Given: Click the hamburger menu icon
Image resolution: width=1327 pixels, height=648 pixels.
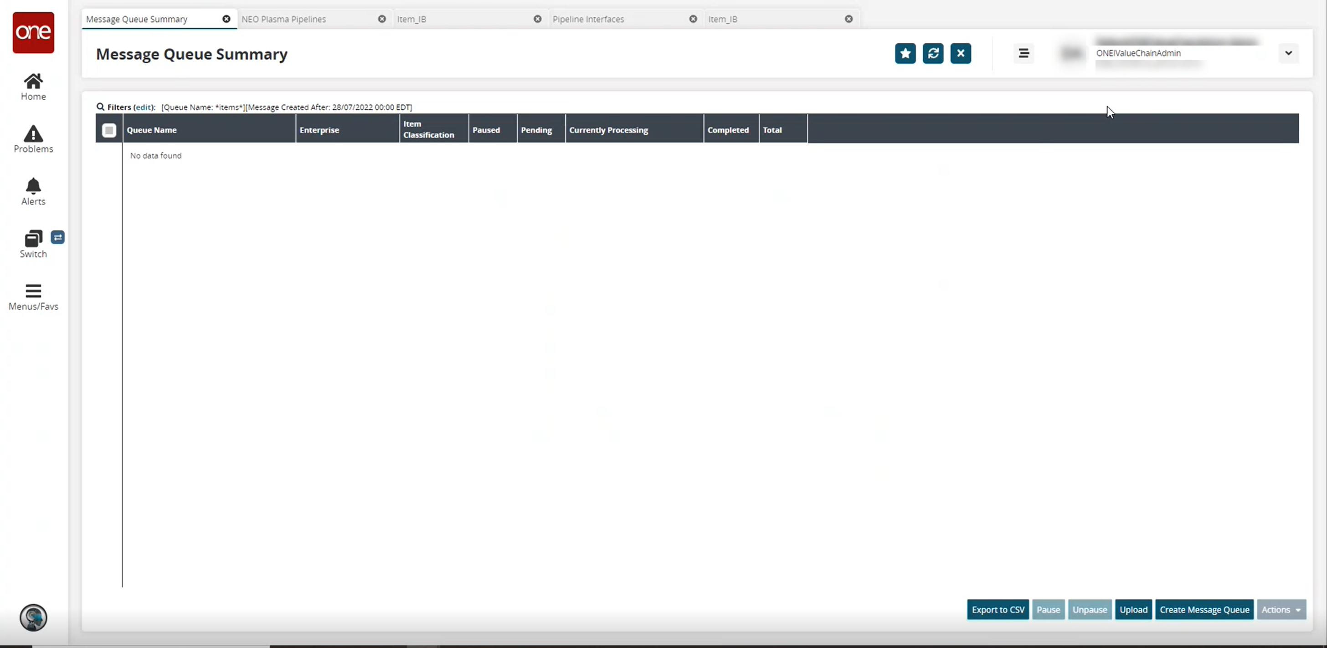Looking at the screenshot, I should tap(1024, 53).
